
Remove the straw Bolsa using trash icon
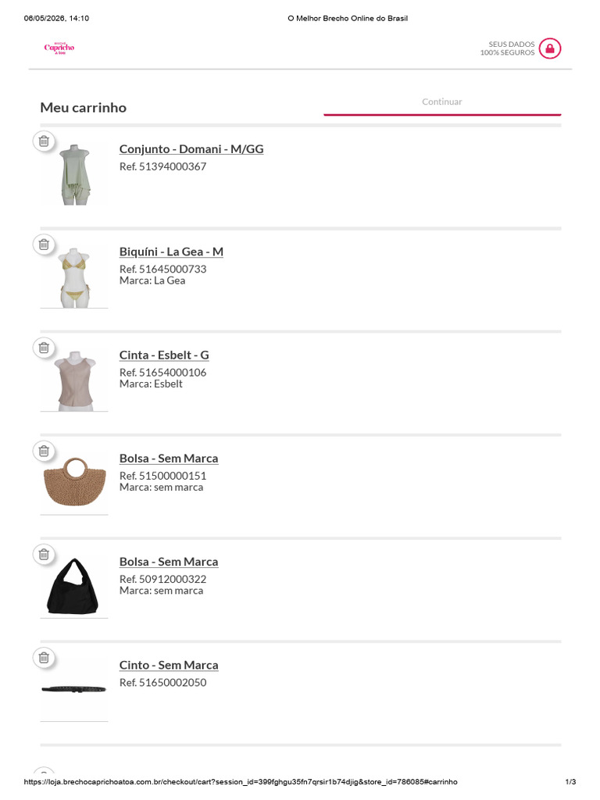(44, 451)
